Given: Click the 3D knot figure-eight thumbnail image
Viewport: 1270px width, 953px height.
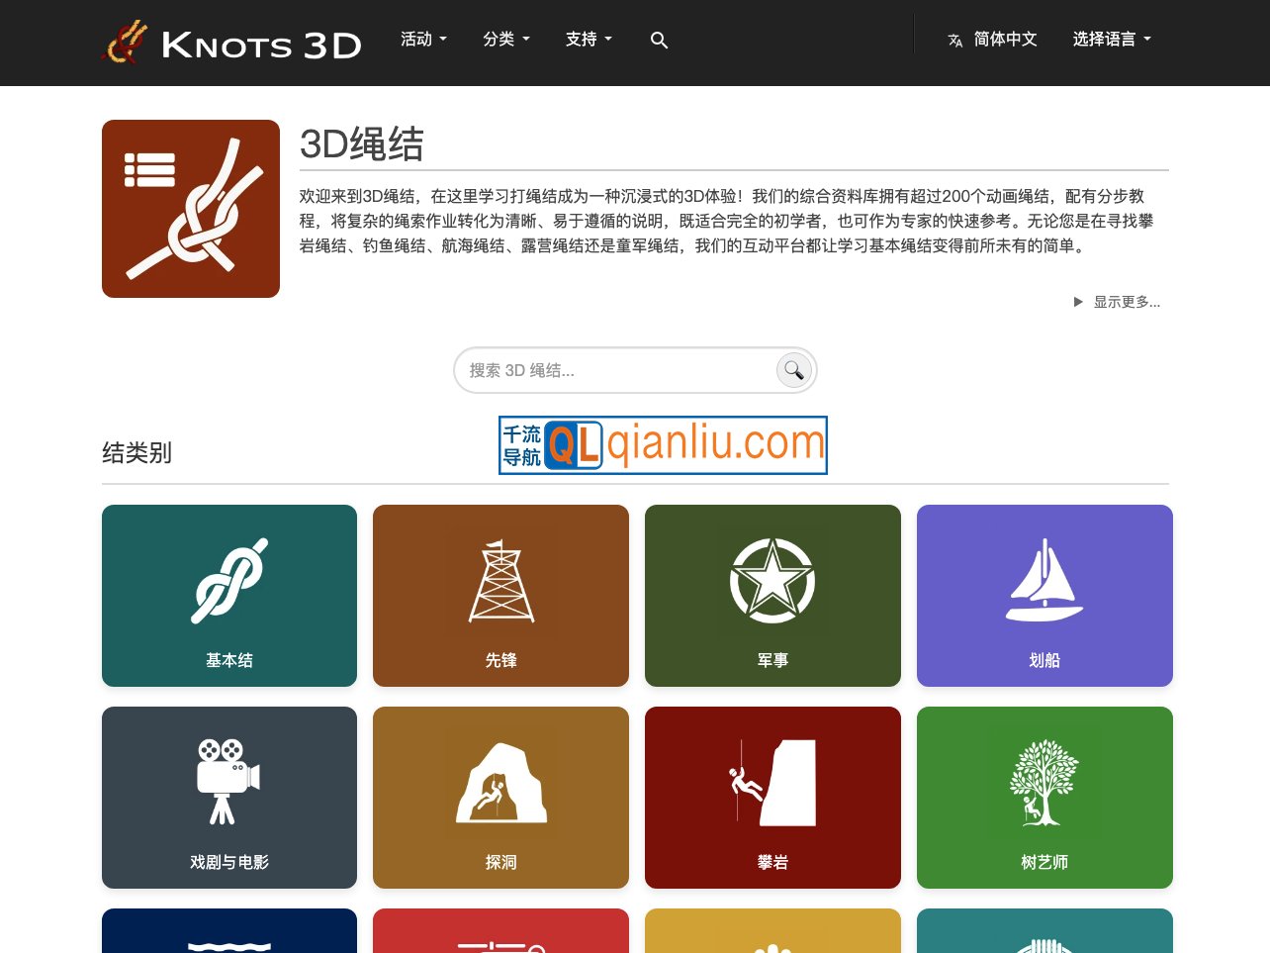Looking at the screenshot, I should (x=190, y=208).
